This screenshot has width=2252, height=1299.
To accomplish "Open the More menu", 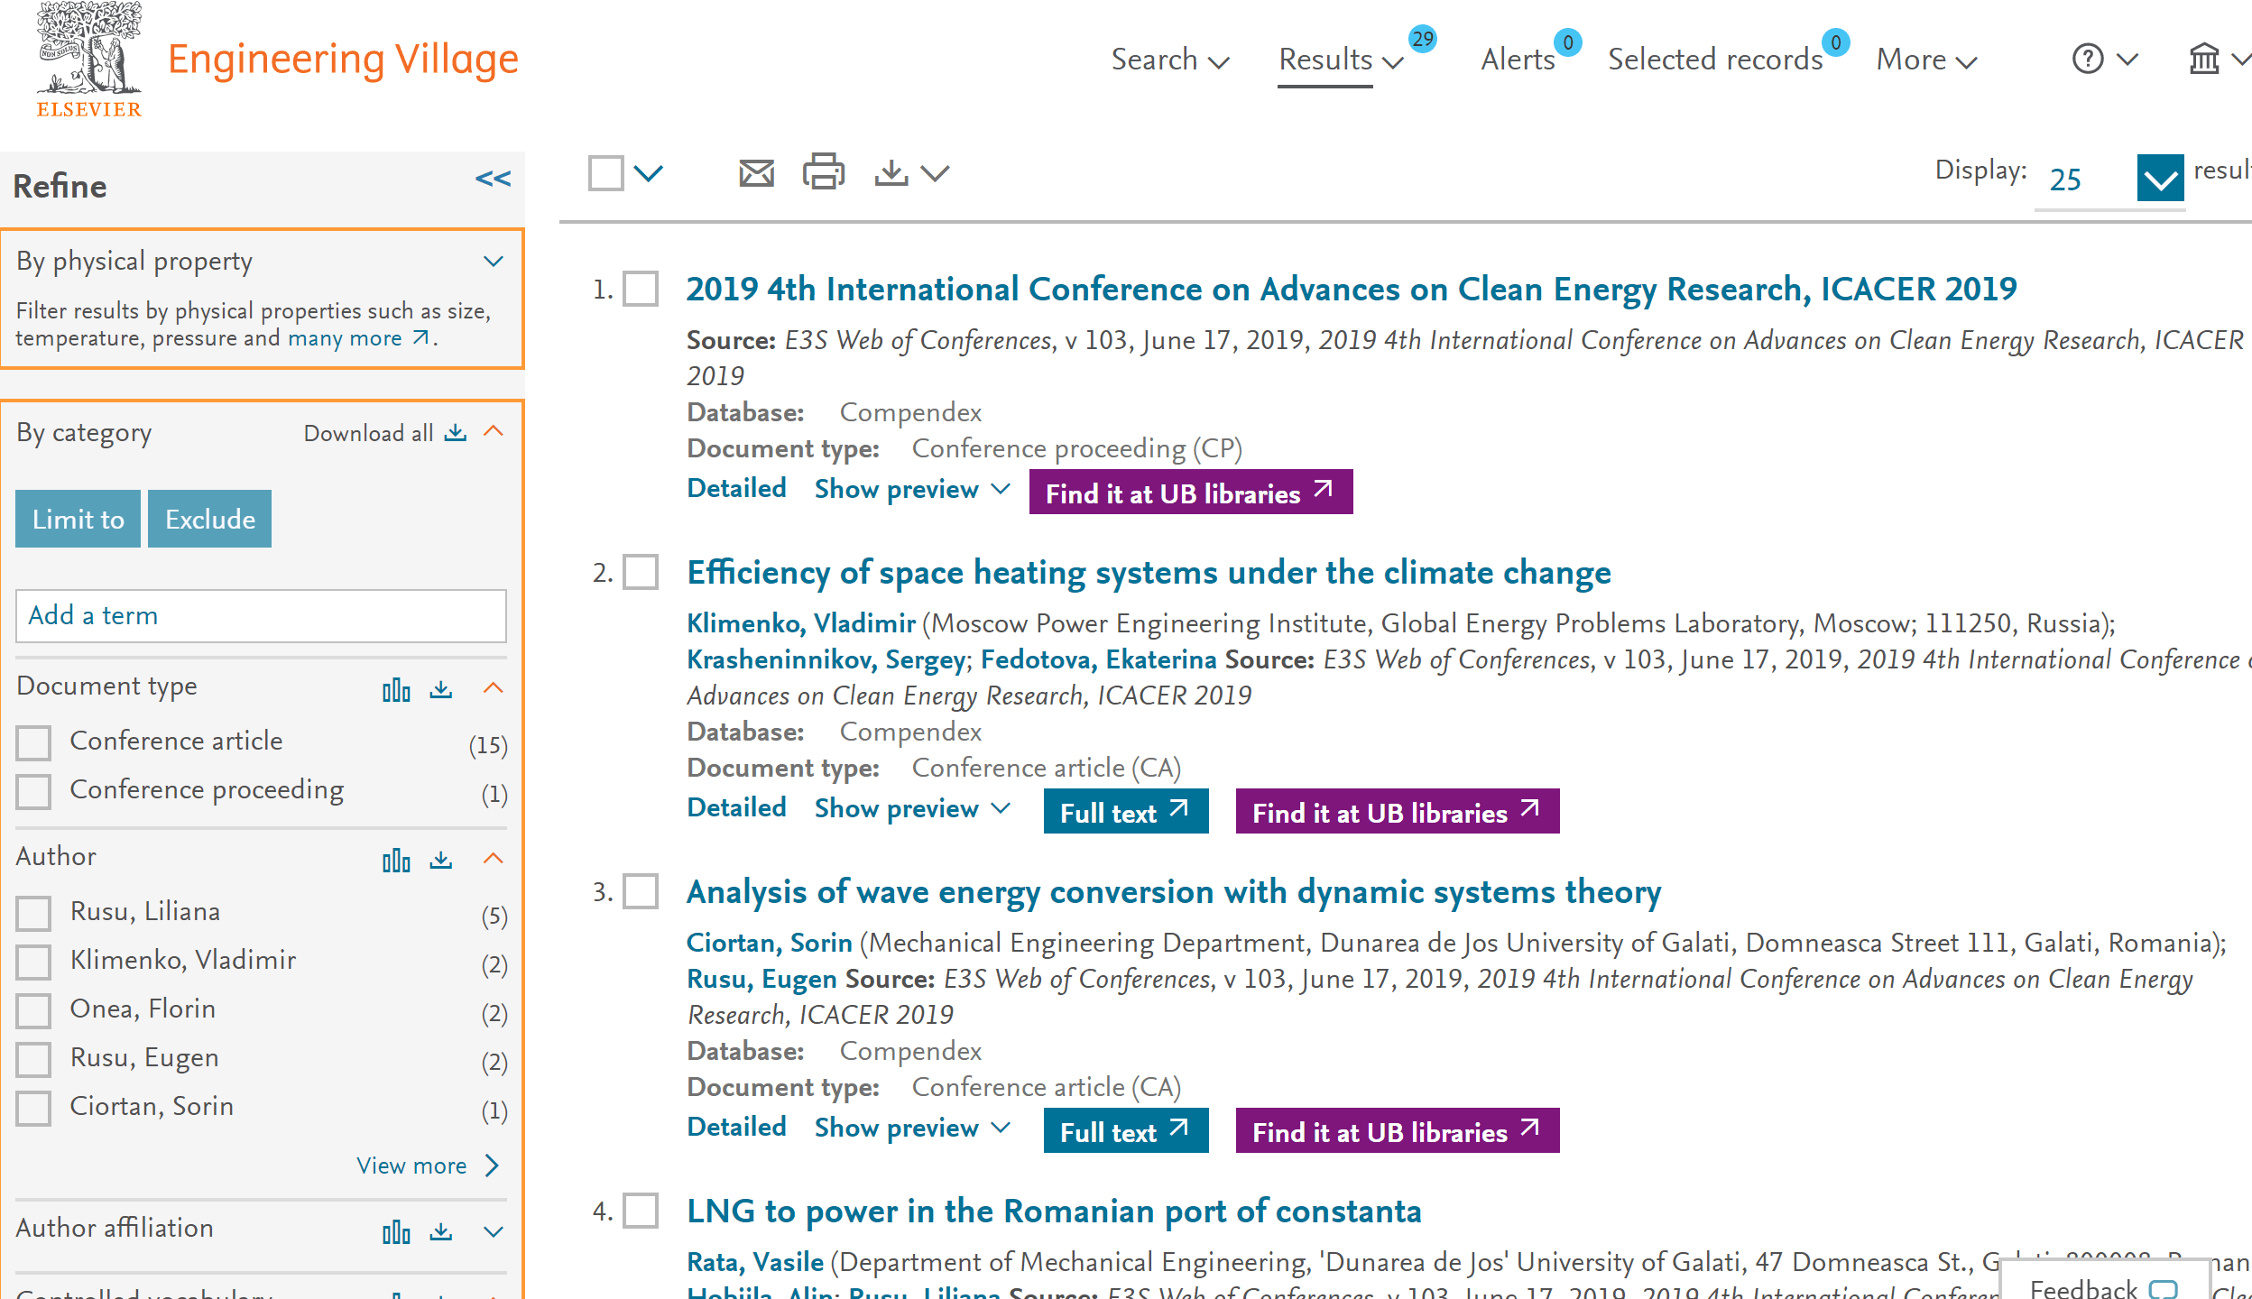I will click(1926, 60).
